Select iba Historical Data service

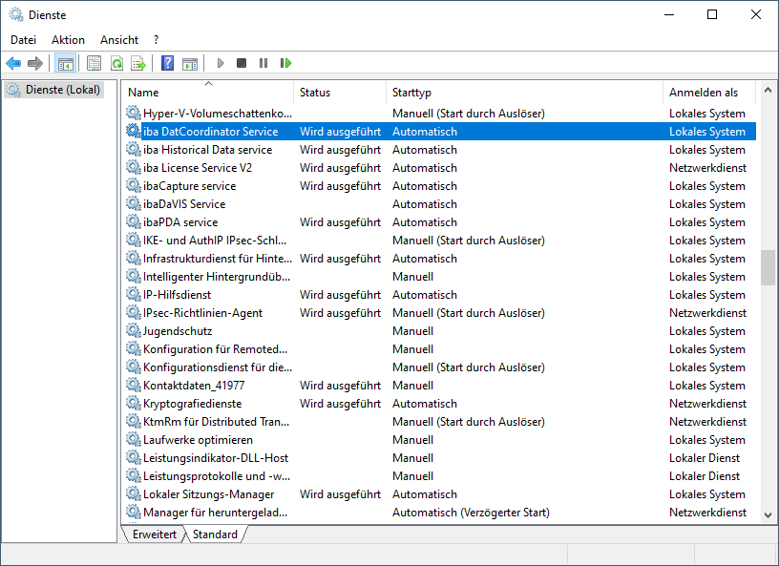point(440,150)
